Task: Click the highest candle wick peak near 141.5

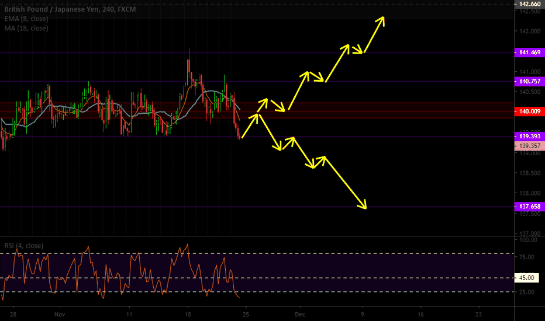Action: tap(189, 50)
